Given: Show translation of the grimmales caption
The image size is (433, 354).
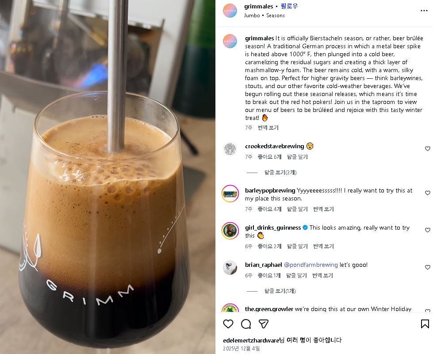Looking at the screenshot, I should tap(268, 128).
